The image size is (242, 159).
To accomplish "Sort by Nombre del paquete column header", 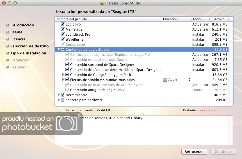I will 108,19.
